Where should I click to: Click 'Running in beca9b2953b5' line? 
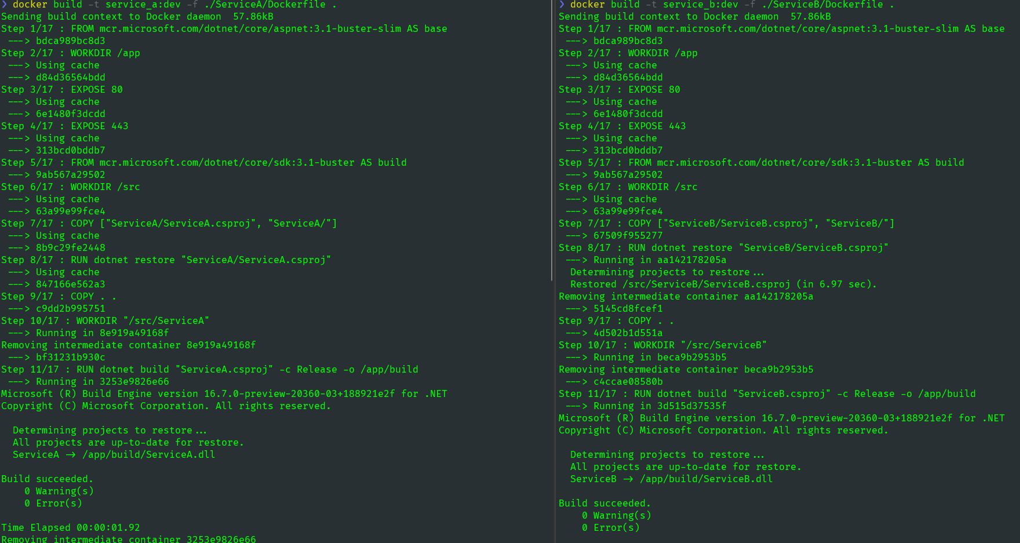(646, 358)
